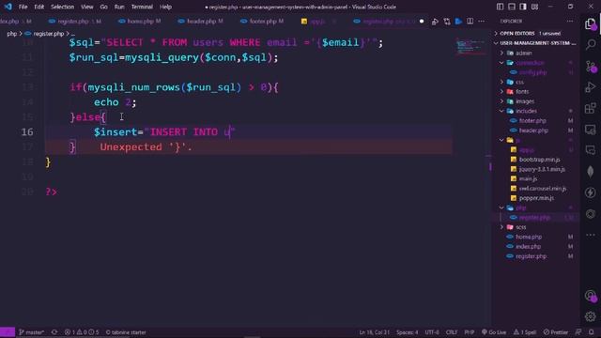The height and width of the screenshot is (338, 601).
Task: Click Prettier in status bar
Action: point(556,332)
